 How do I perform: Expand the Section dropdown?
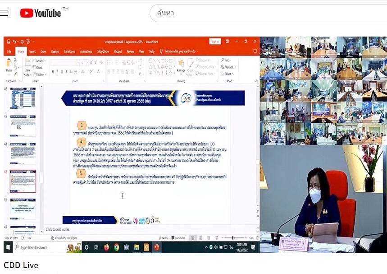coord(40,74)
